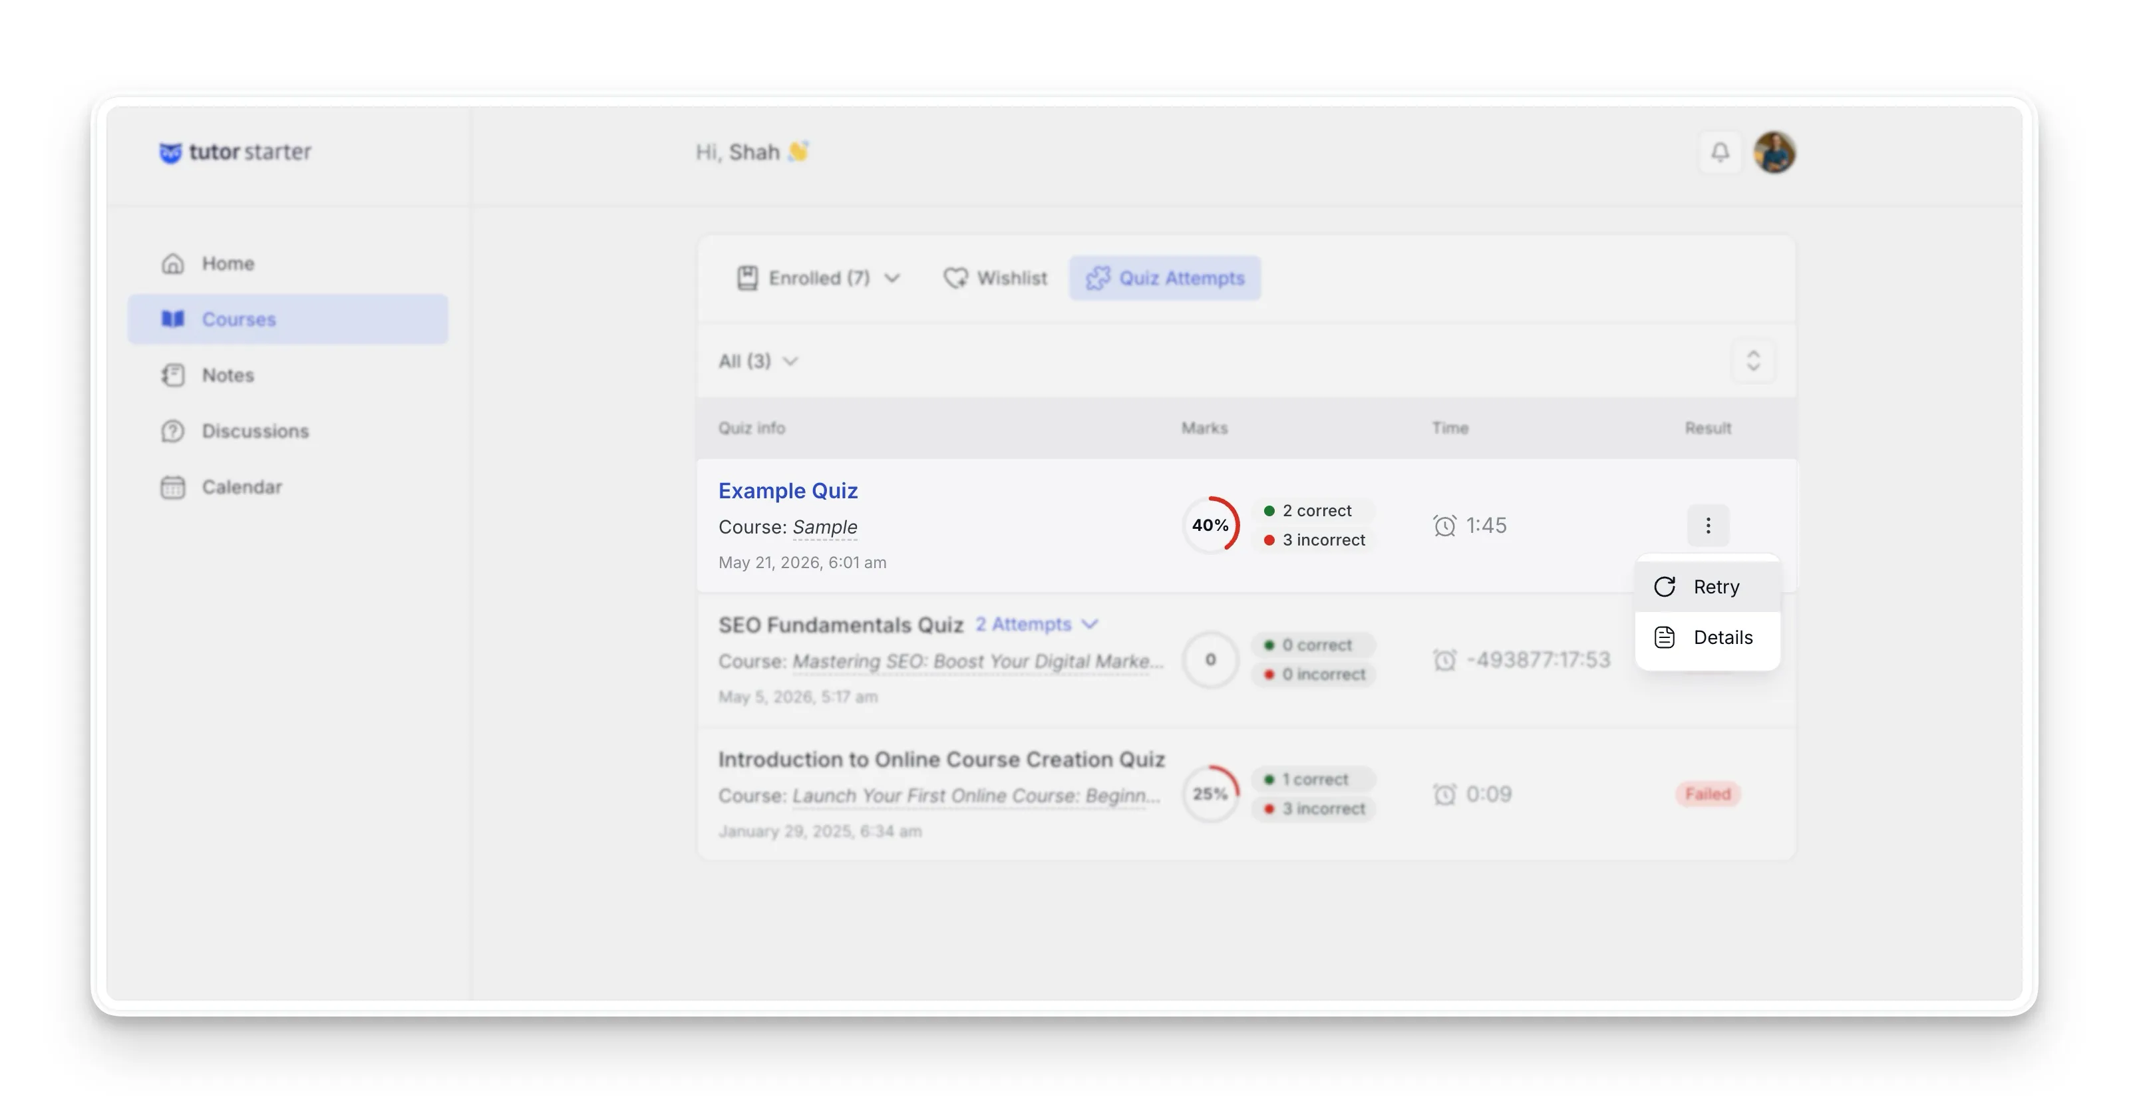
Task: Click the Retry circular arrow icon
Action: (1665, 587)
